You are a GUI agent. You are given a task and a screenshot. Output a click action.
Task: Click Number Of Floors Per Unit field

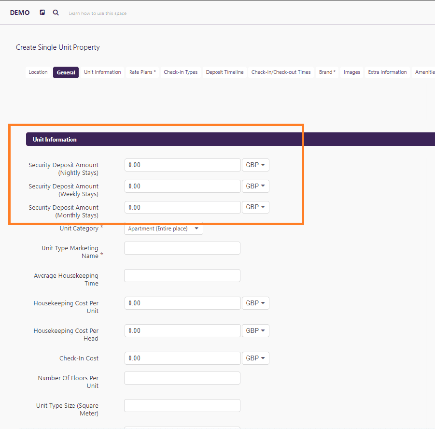coord(182,378)
